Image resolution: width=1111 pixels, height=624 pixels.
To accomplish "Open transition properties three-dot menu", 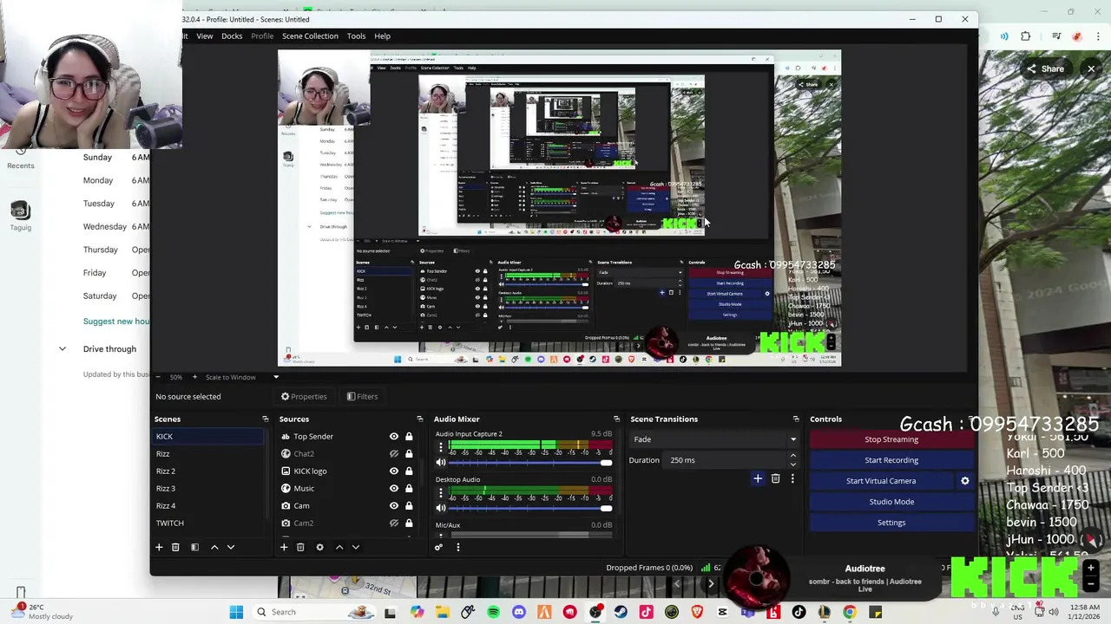I will [x=792, y=478].
